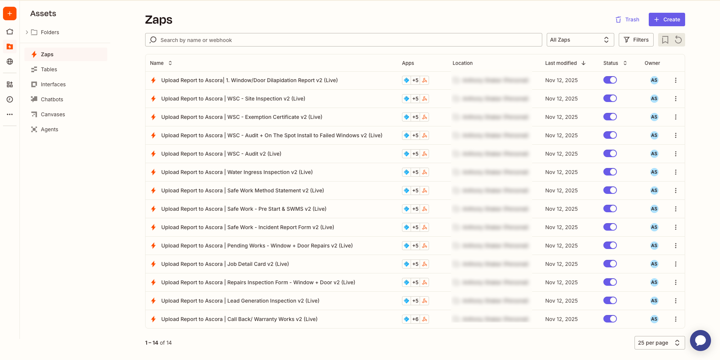
Task: Click the Create button
Action: click(x=666, y=19)
